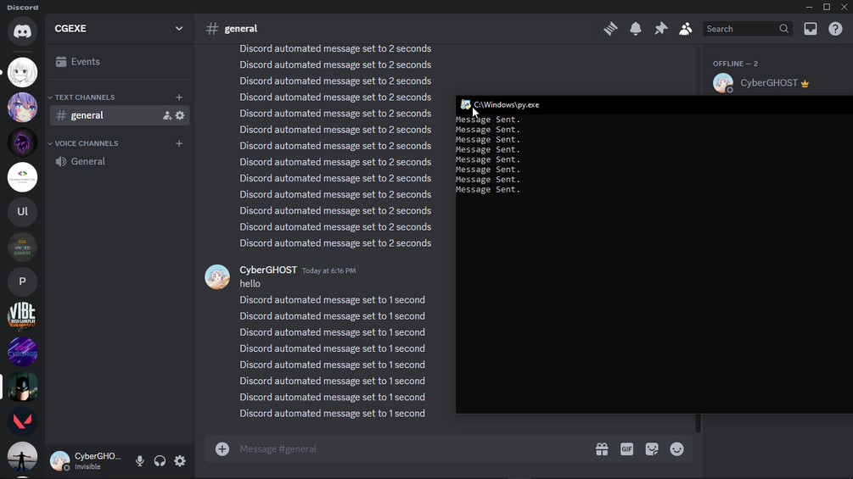Image resolution: width=853 pixels, height=479 pixels.
Task: Open the Cyborgs server
Action: pyautogui.click(x=22, y=352)
